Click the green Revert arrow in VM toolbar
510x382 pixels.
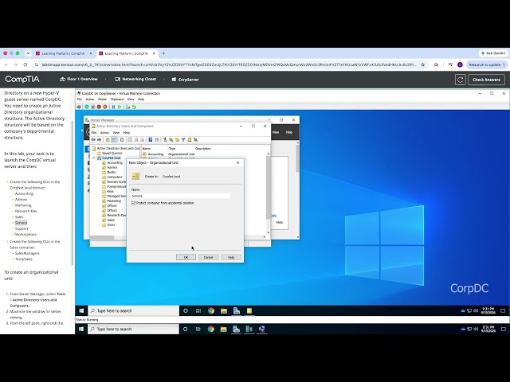pyautogui.click(x=134, y=107)
